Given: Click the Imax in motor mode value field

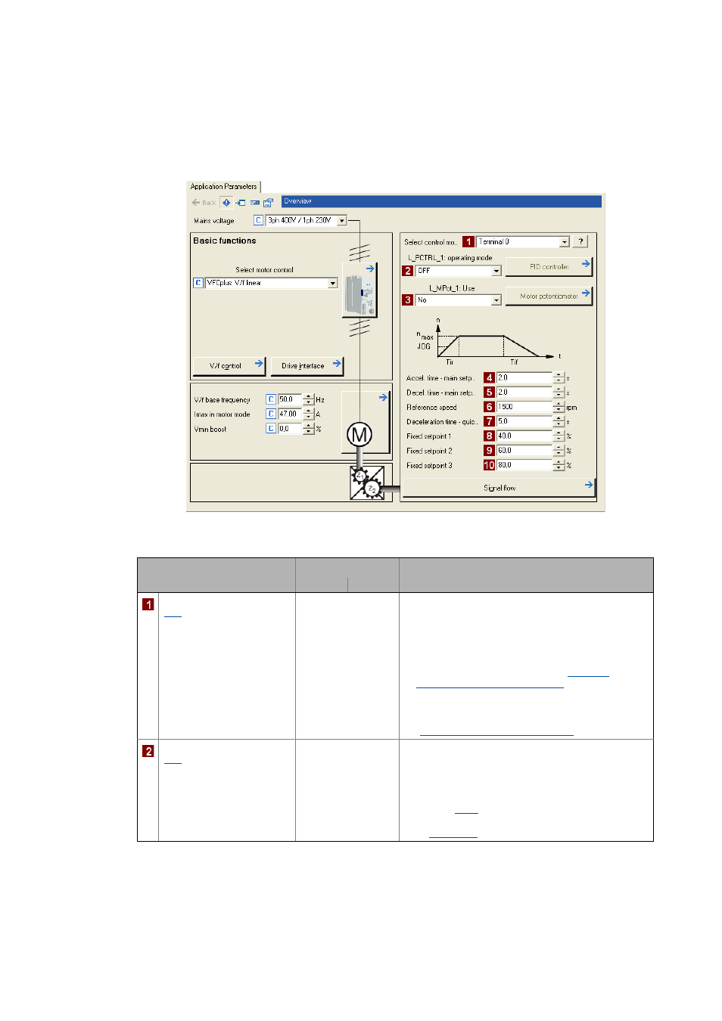Looking at the screenshot, I should [x=290, y=414].
